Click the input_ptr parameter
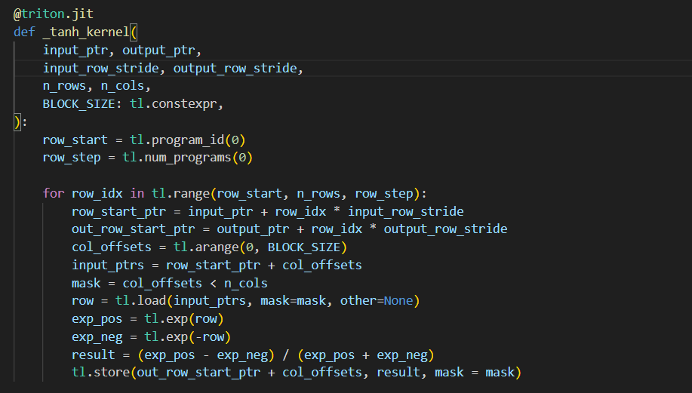 coord(75,51)
